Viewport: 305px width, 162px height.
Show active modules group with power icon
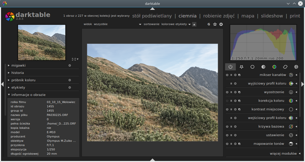tap(230, 67)
